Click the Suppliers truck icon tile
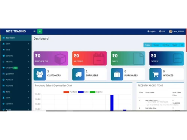This screenshot has width=187, height=140. (79, 74)
